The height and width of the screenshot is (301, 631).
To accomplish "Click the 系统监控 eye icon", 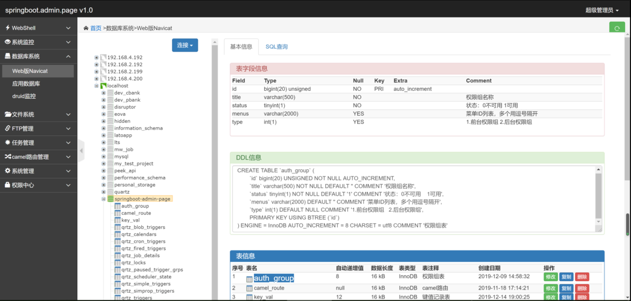I will coord(8,42).
